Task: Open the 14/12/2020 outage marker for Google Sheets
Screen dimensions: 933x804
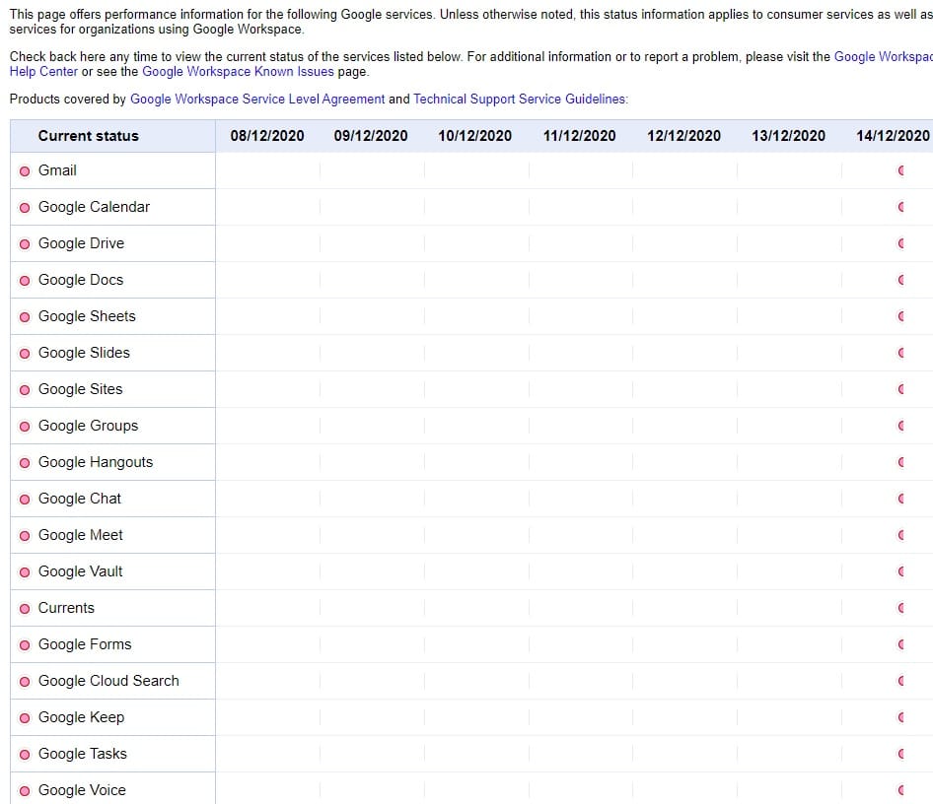Action: click(900, 316)
